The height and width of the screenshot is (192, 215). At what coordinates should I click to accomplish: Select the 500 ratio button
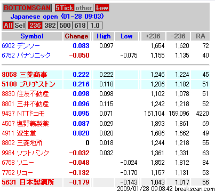pyautogui.click(x=65, y=26)
